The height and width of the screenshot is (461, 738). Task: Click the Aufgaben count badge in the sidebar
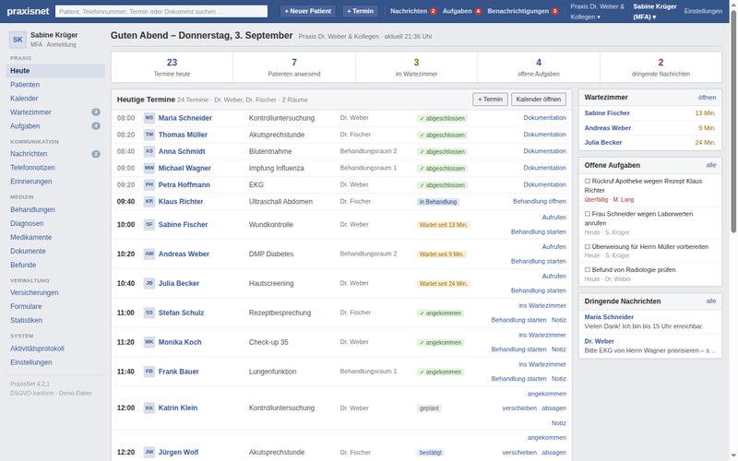click(x=96, y=126)
